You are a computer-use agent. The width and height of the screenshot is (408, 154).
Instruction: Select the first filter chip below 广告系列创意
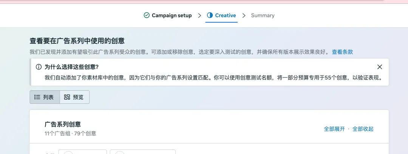(x=82, y=152)
